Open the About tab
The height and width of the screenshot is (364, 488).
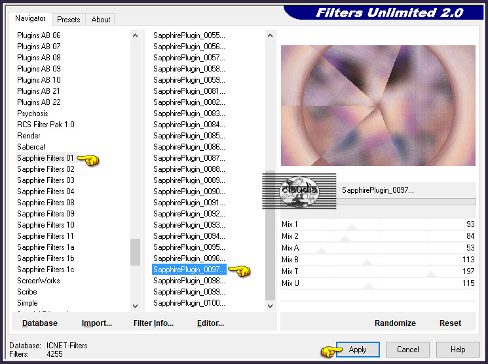click(x=100, y=19)
